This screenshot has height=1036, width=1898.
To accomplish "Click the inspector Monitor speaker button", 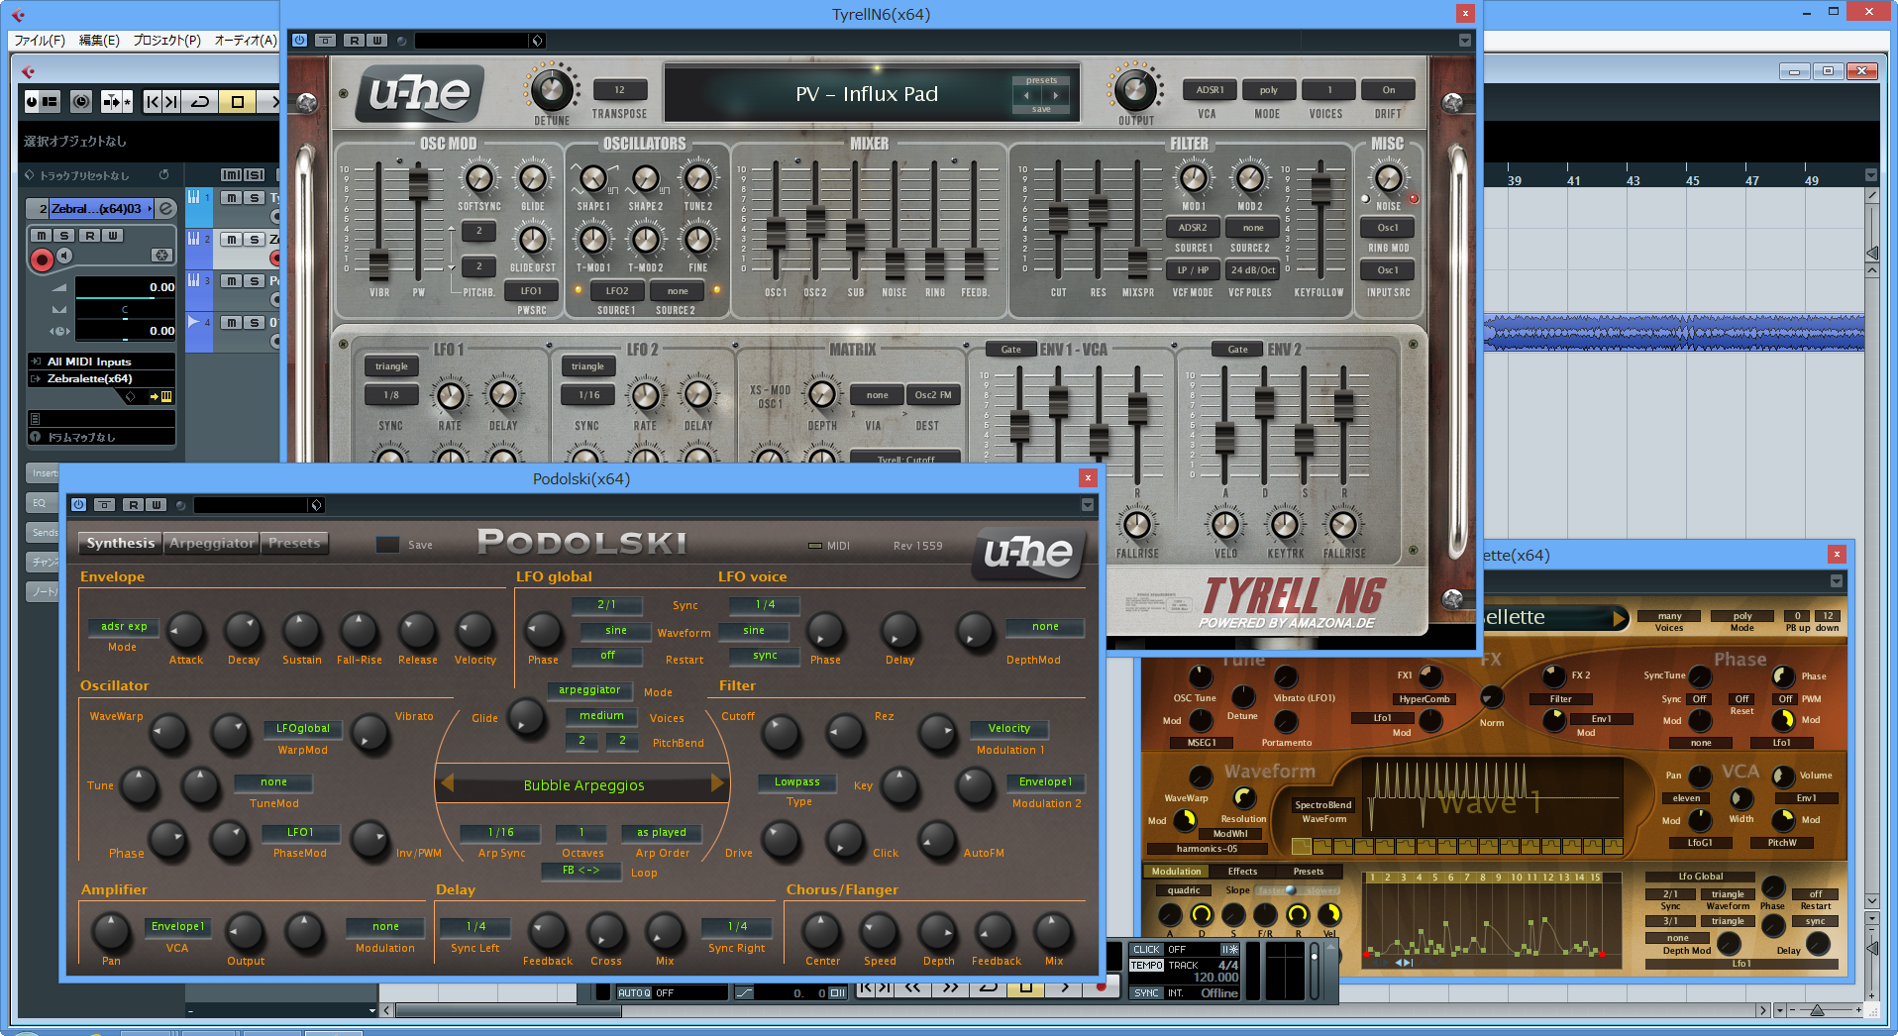I will (64, 257).
